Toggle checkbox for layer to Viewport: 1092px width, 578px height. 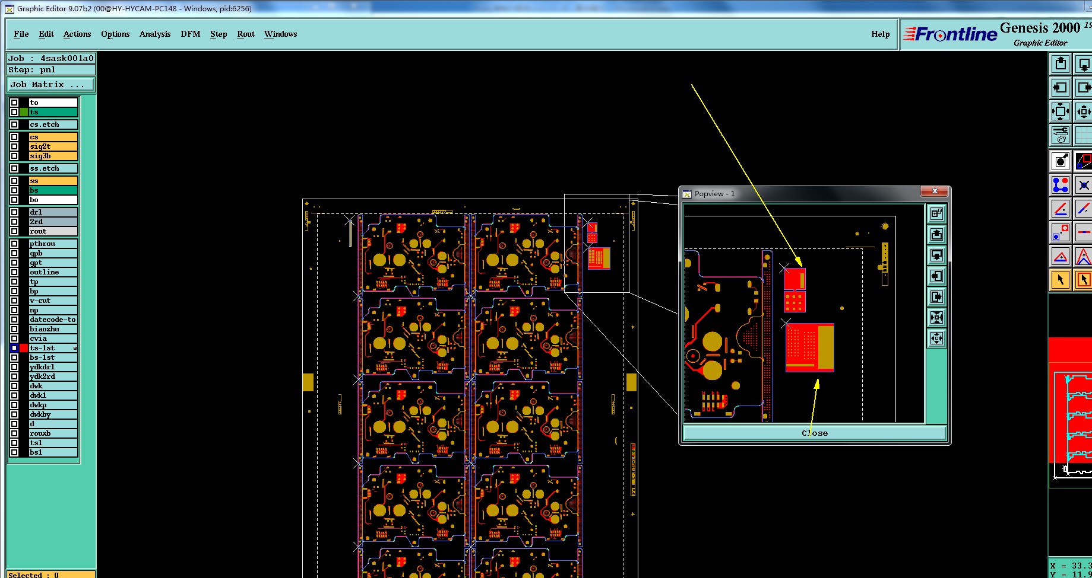coord(14,103)
